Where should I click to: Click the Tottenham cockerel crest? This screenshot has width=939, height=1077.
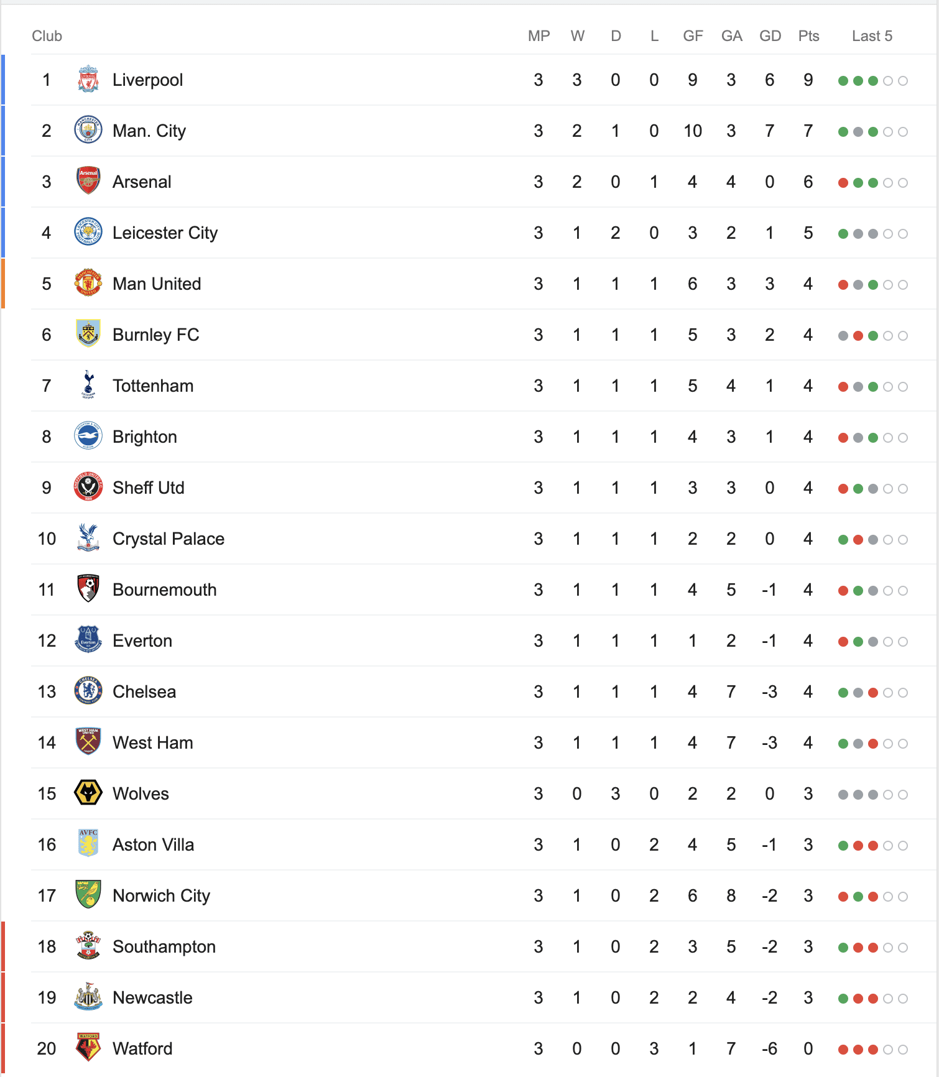88,386
